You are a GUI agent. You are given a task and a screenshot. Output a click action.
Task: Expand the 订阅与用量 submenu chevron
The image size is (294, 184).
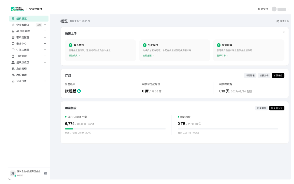tap(45, 50)
